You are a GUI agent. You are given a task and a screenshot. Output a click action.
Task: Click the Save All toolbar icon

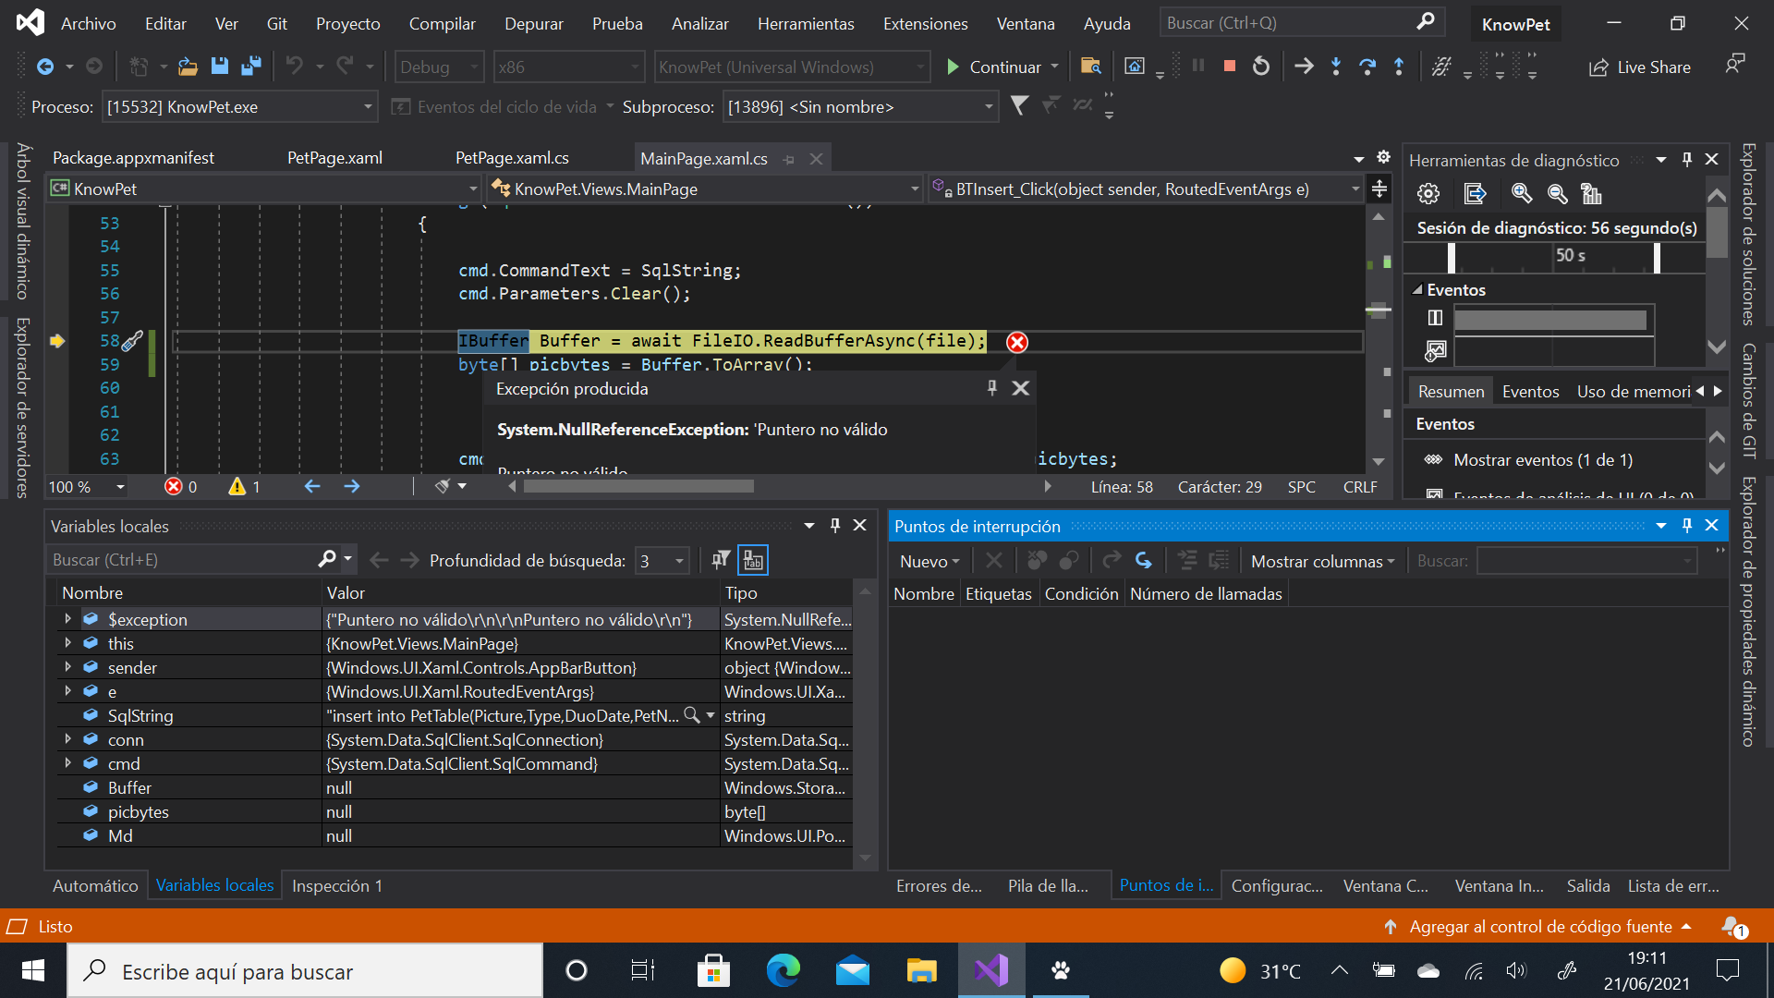[250, 67]
